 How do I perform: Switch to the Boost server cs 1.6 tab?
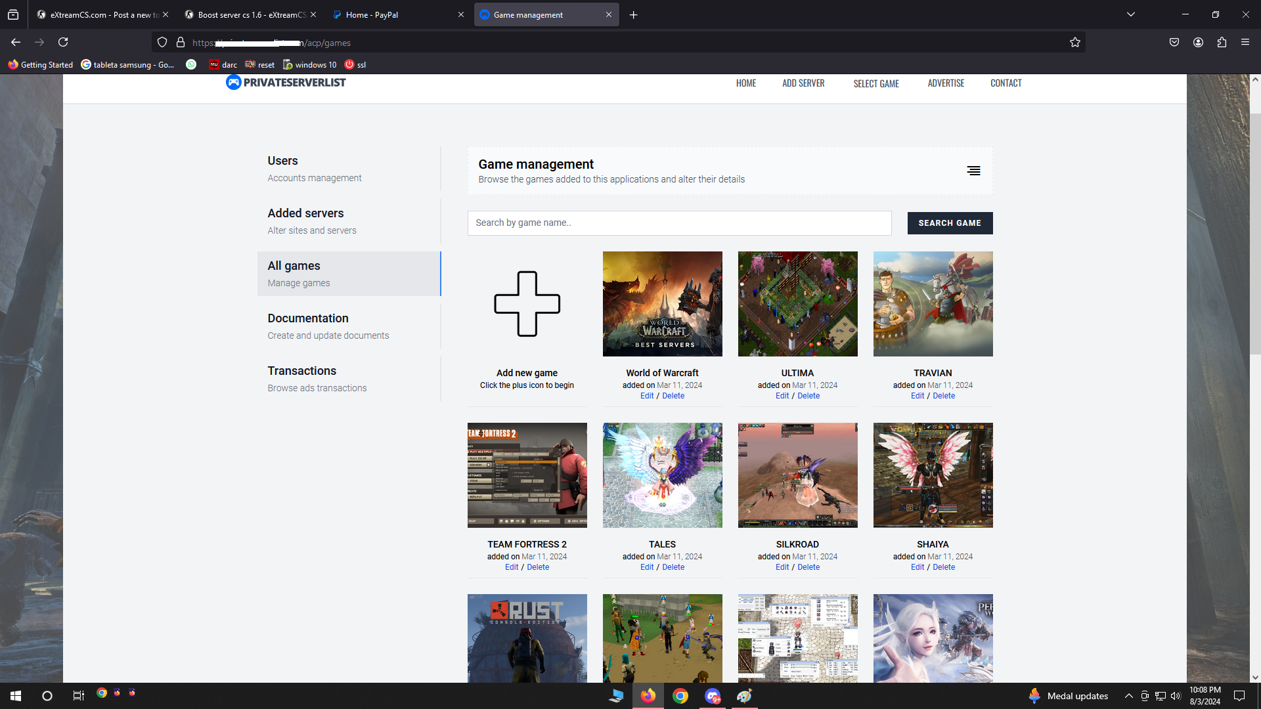(x=250, y=14)
